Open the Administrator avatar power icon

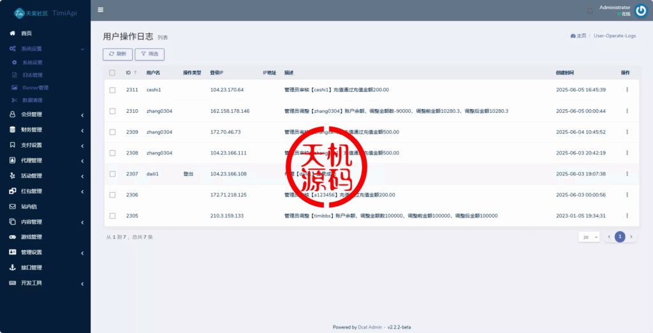[641, 10]
